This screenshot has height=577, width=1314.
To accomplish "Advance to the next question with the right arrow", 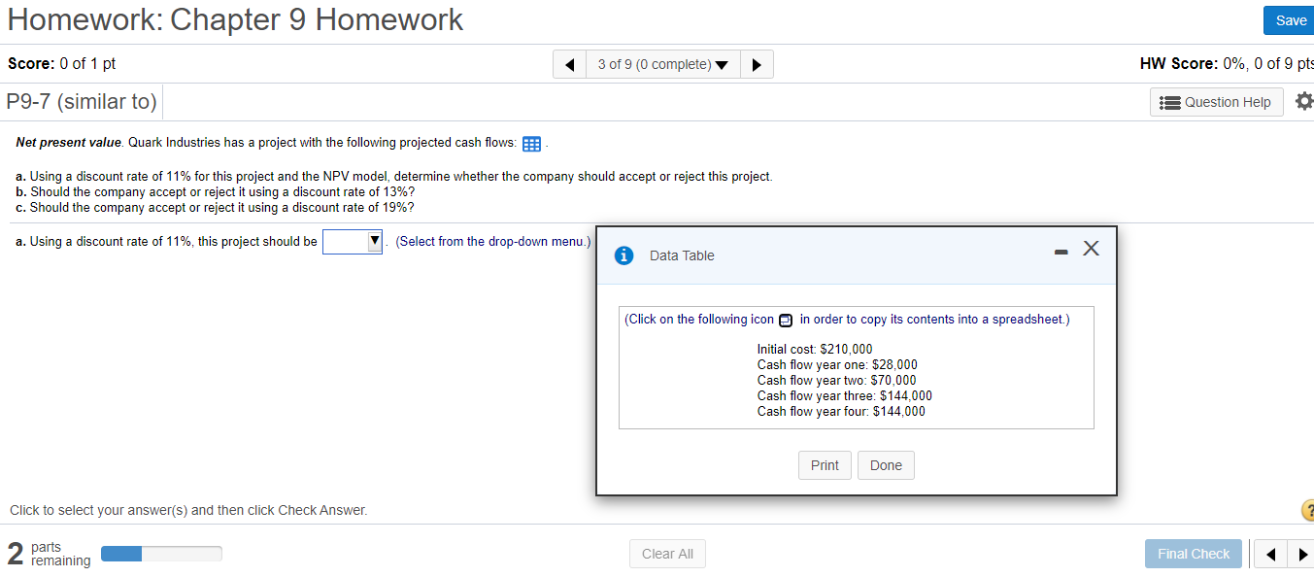I will point(757,63).
